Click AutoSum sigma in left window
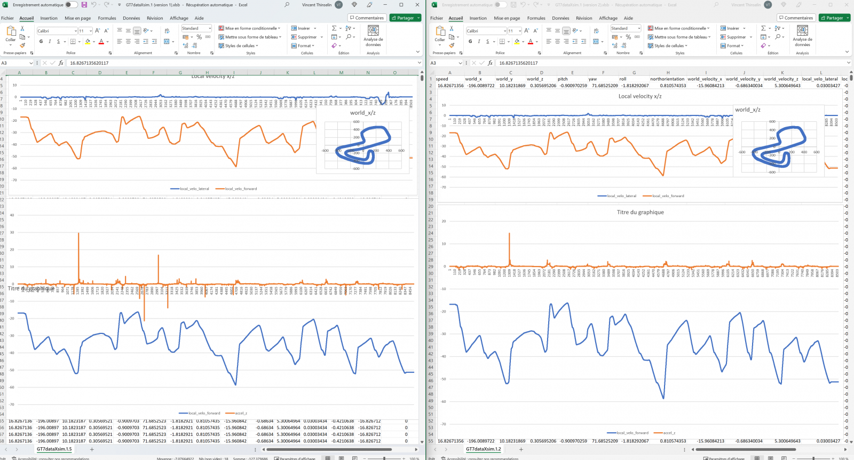The height and width of the screenshot is (460, 854). (x=334, y=28)
